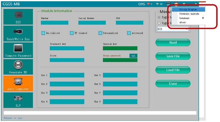Click the Load File button
This screenshot has height=122, width=220.
click(173, 70)
